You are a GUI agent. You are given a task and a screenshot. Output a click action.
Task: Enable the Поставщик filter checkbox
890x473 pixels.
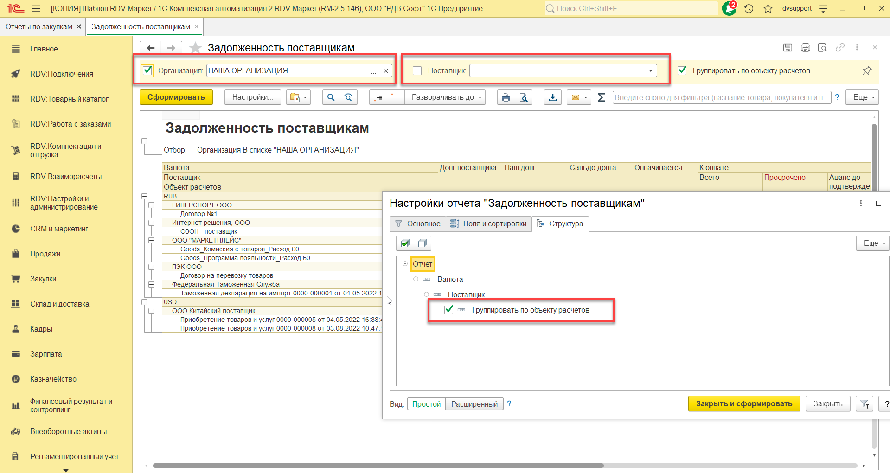[417, 70]
